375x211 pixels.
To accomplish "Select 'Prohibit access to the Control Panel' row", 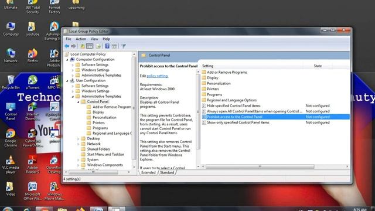I will pyautogui.click(x=275, y=117).
